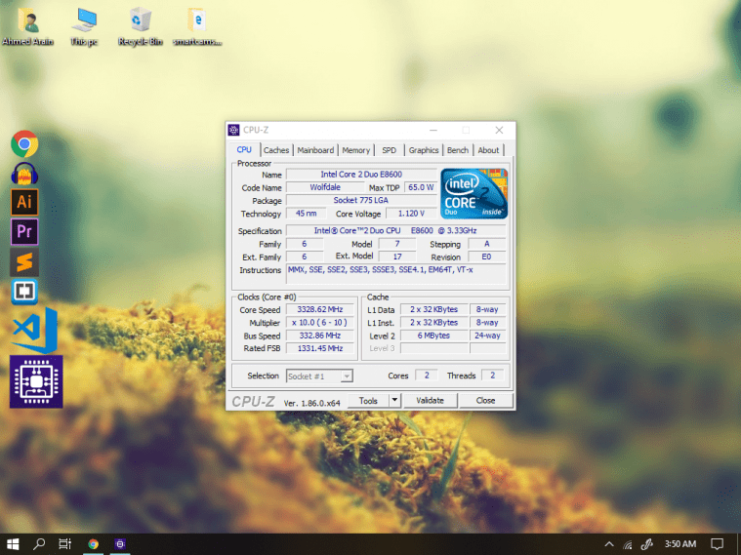
Task: Click the 45 nm technology value
Action: pyautogui.click(x=306, y=214)
